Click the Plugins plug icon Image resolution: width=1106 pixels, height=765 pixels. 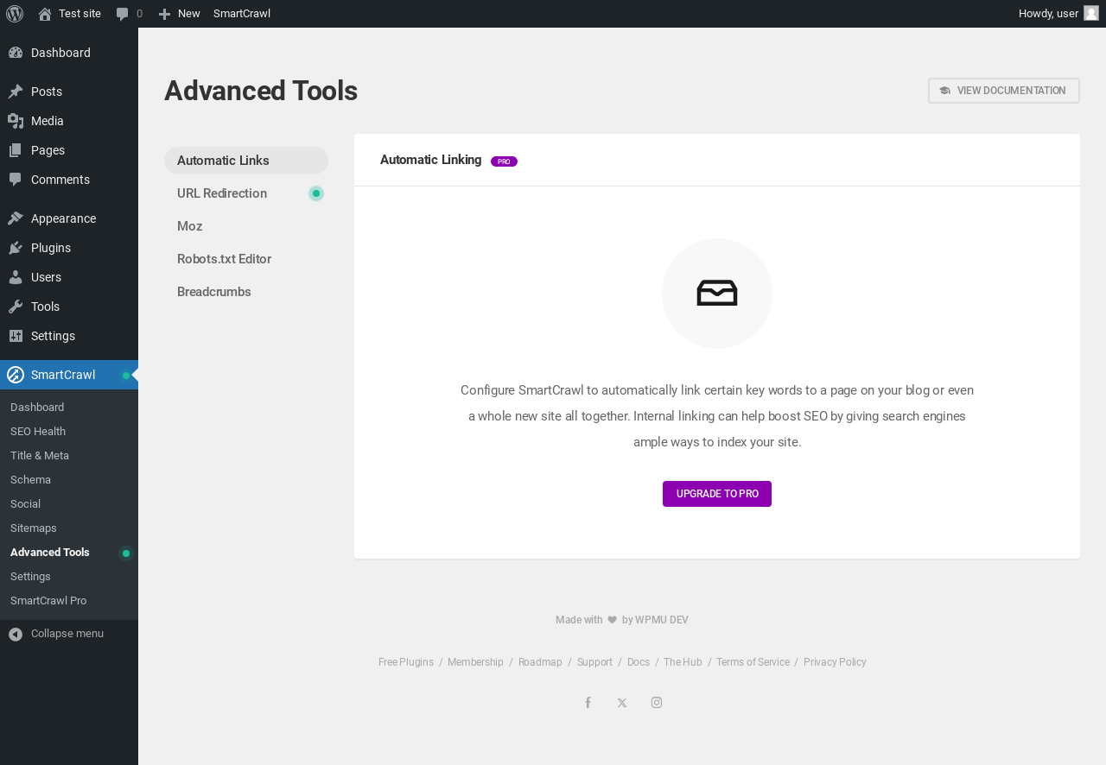point(16,248)
